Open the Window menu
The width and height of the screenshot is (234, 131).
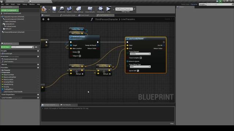32,4
